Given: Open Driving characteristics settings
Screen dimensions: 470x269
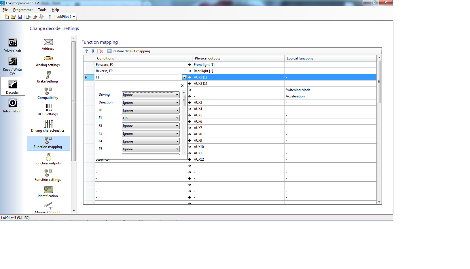Looking at the screenshot, I should (48, 126).
